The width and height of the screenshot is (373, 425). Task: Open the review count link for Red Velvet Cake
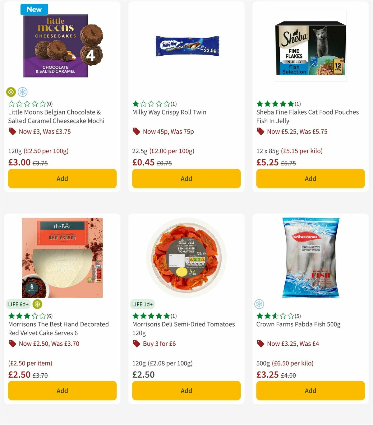tap(49, 316)
